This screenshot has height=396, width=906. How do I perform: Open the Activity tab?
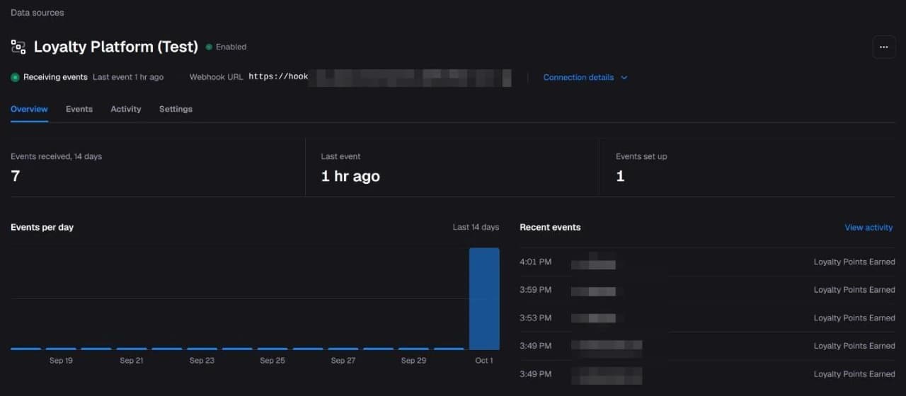126,109
